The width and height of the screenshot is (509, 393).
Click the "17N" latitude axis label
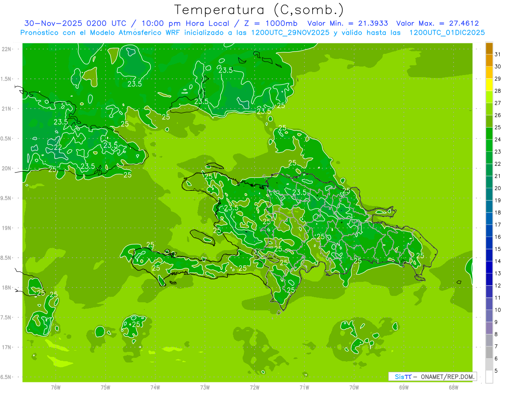(x=7, y=347)
